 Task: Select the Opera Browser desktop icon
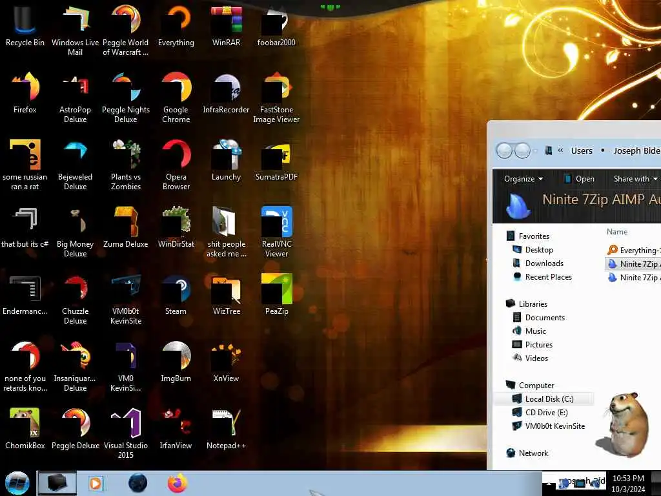coord(176,165)
